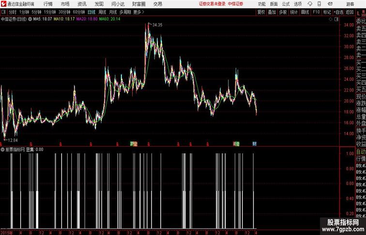Open the 交易 menu
The image size is (366, 235).
coord(157,4)
